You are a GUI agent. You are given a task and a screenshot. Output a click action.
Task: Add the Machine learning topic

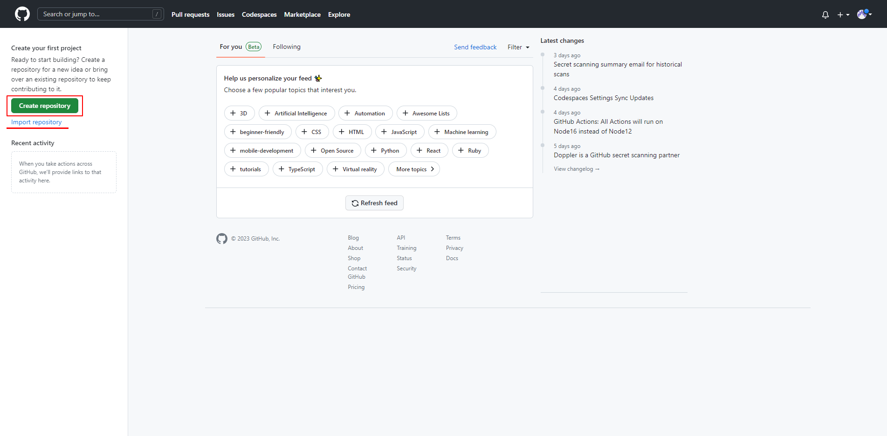click(x=462, y=132)
